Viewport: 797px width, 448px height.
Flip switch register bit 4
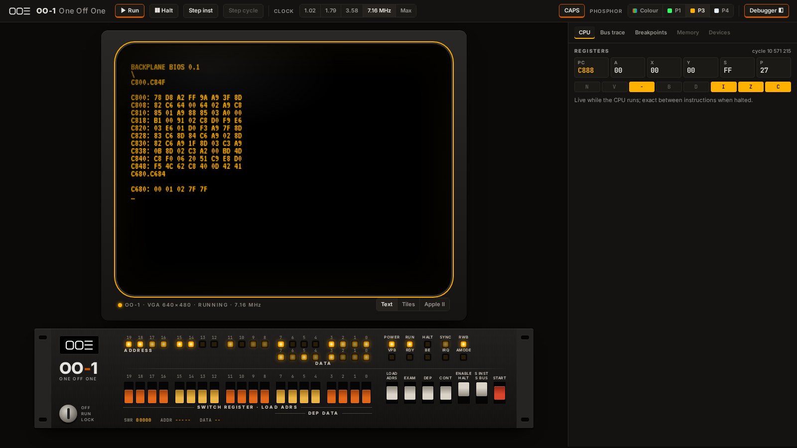(315, 393)
